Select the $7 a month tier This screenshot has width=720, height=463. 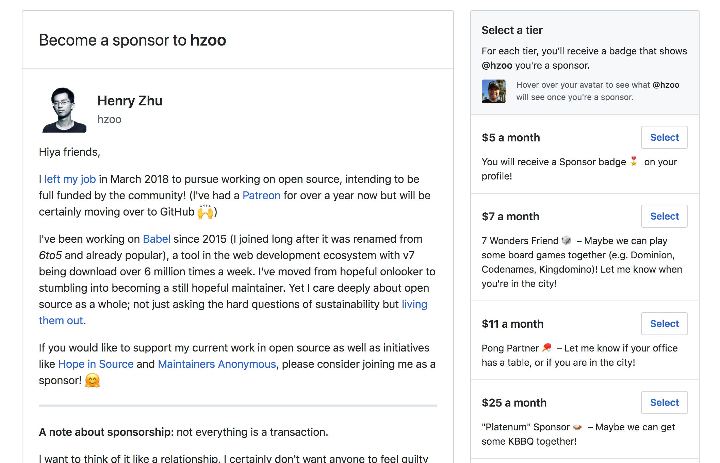pyautogui.click(x=664, y=216)
